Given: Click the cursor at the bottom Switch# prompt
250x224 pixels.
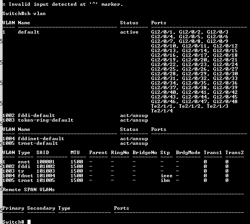Looking at the screenshot, I should [x=29, y=222].
